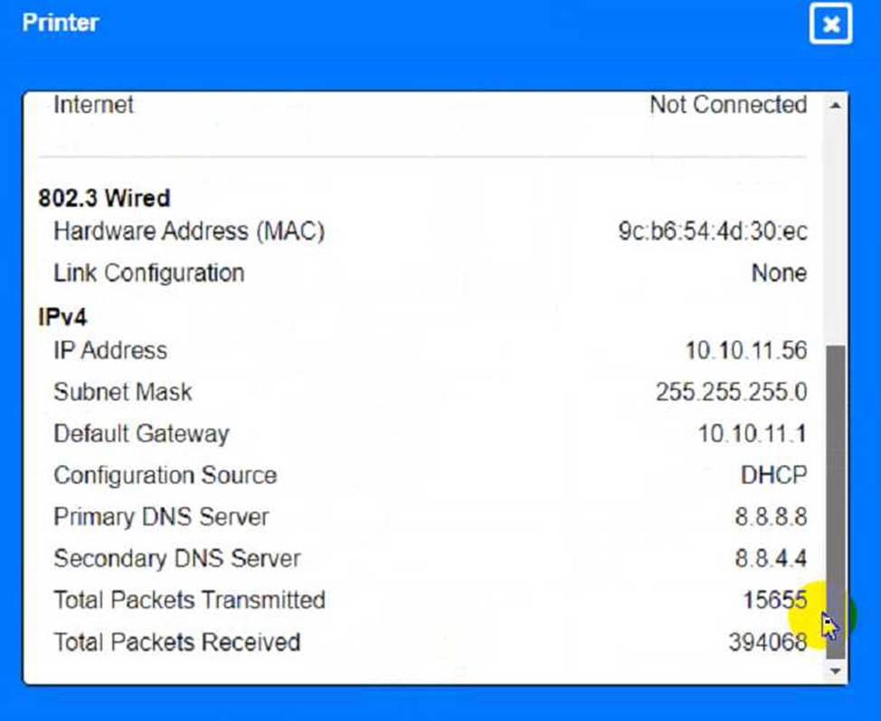Click the Printer dialog title
Screen dimensions: 881x721
(x=60, y=23)
